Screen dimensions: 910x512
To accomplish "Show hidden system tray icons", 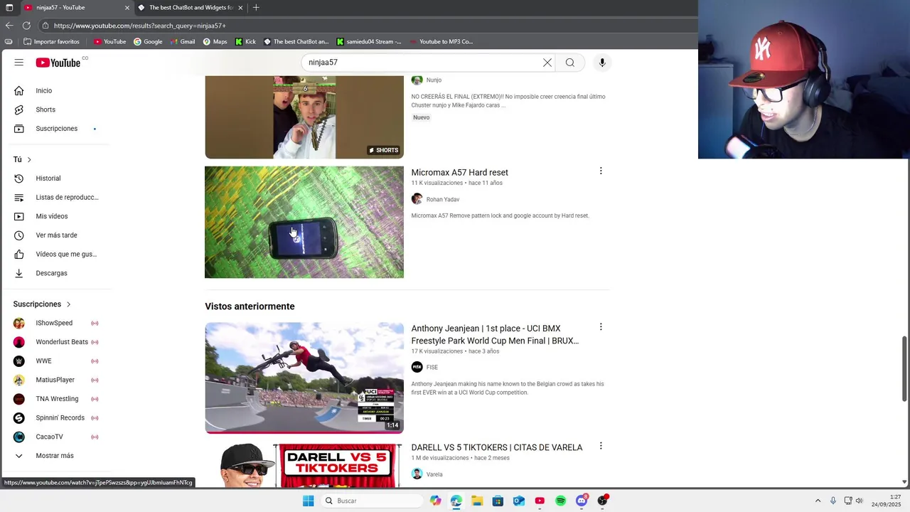I will (x=818, y=501).
